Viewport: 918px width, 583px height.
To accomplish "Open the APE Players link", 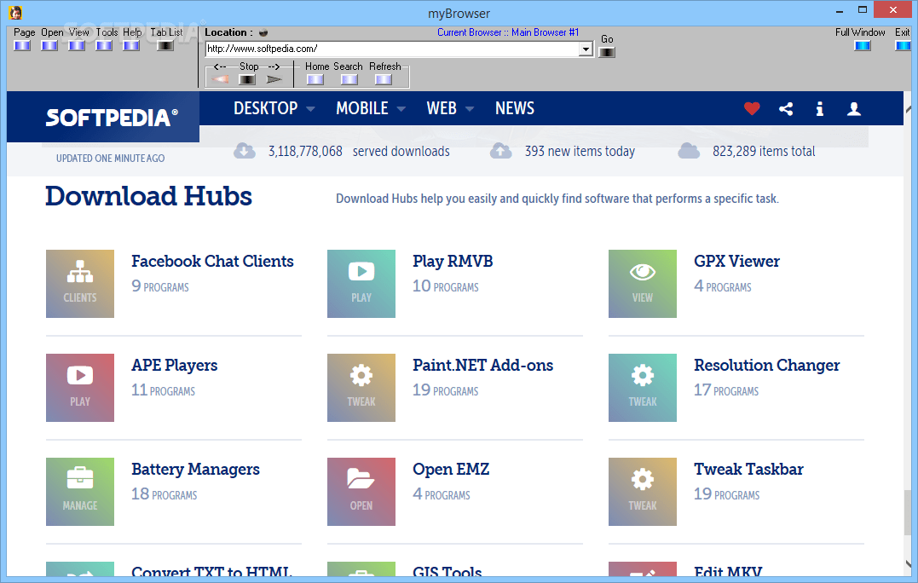I will tap(175, 366).
